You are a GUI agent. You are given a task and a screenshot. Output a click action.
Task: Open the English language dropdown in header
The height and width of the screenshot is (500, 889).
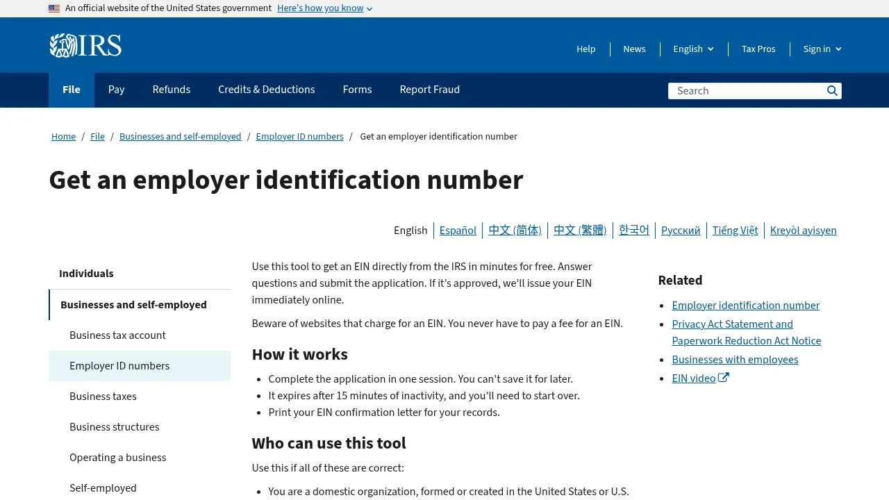click(693, 49)
